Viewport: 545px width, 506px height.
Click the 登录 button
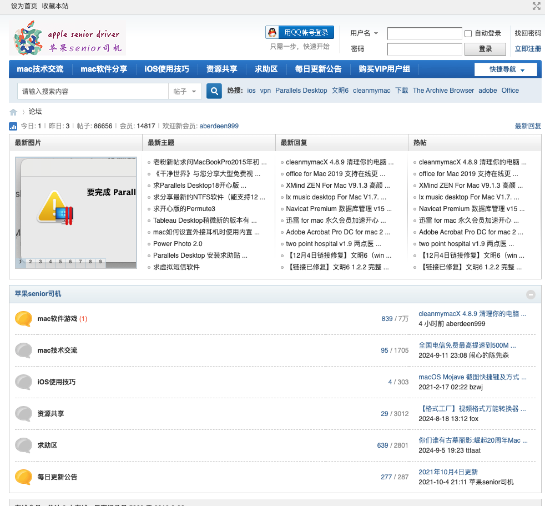[485, 49]
